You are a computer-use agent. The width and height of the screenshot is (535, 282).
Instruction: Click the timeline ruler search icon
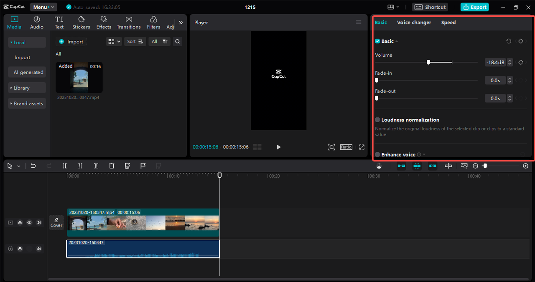[x=464, y=166]
